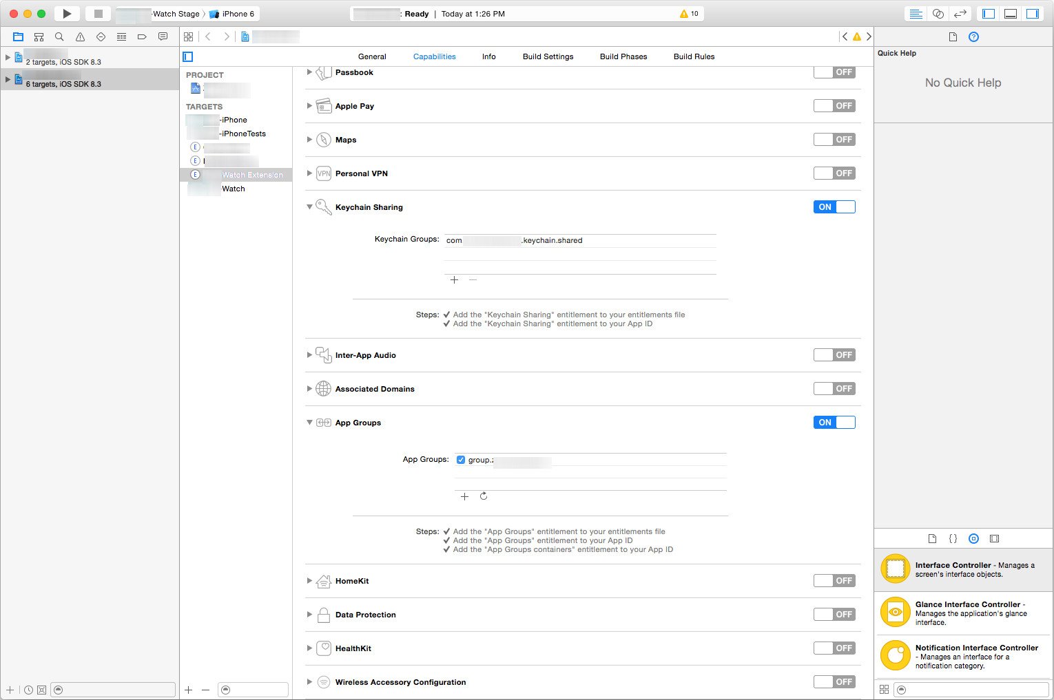The image size is (1054, 700).
Task: Open the related items grid menu
Action: click(188, 36)
